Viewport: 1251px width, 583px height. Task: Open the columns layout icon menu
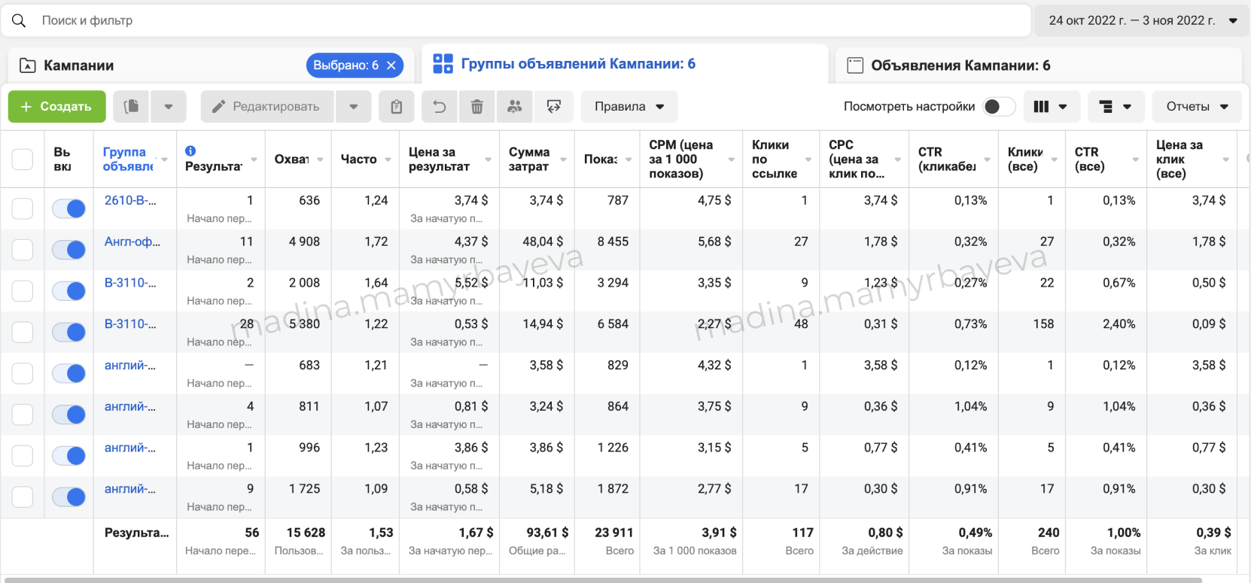click(x=1050, y=107)
